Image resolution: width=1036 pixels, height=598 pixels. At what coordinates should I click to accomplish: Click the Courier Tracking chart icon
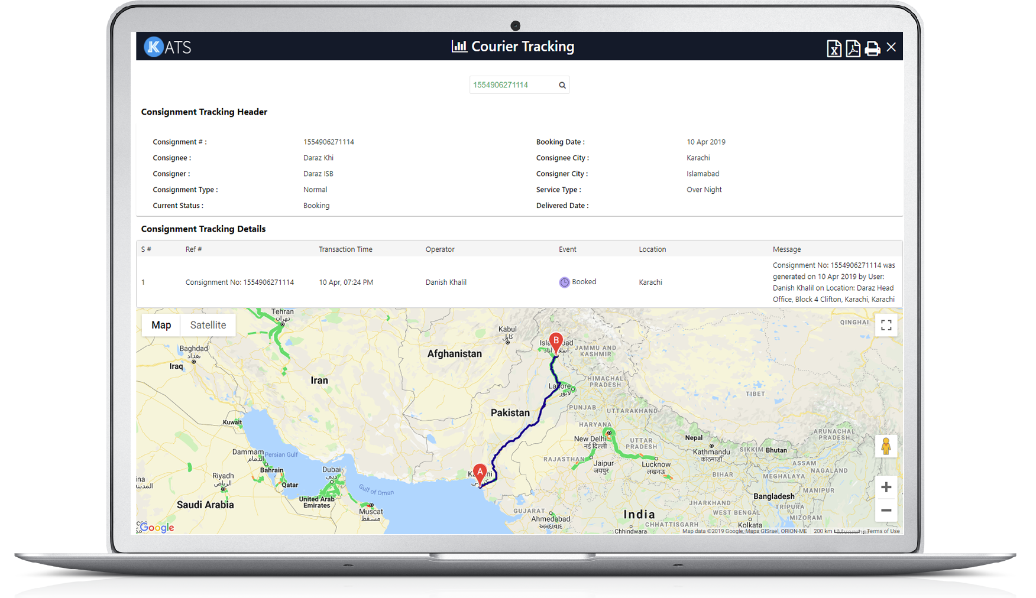point(459,46)
